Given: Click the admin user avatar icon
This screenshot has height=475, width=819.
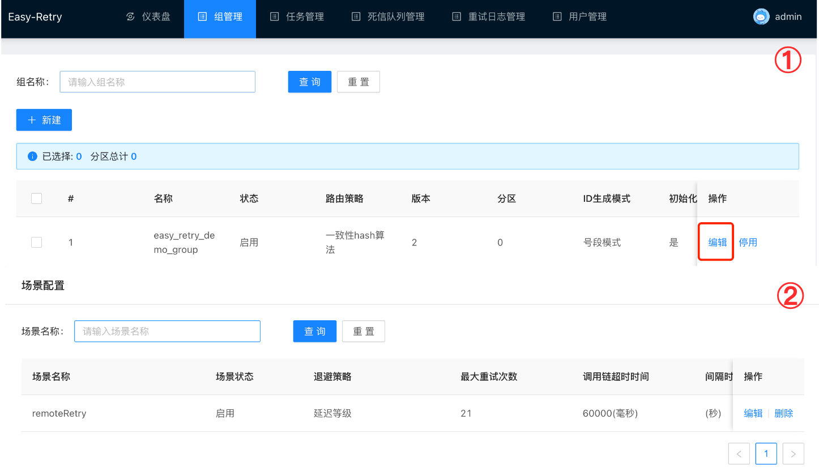Looking at the screenshot, I should (x=761, y=16).
